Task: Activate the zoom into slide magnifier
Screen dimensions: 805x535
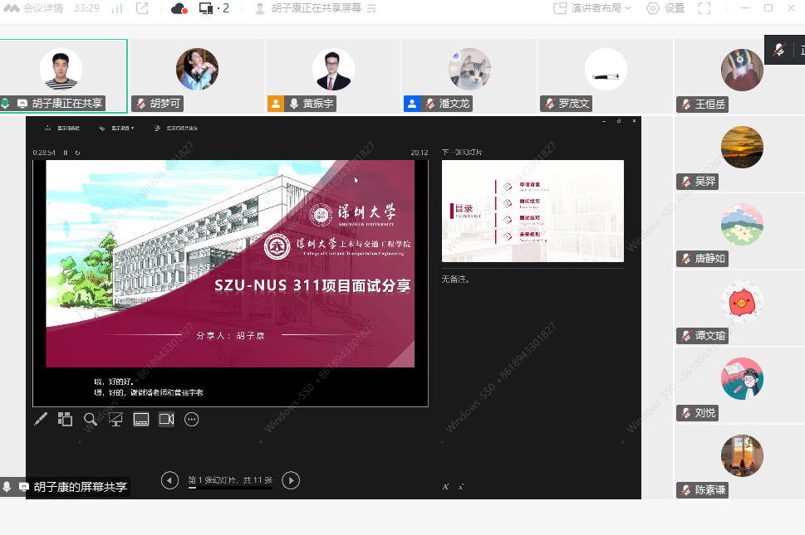Action: coord(90,420)
